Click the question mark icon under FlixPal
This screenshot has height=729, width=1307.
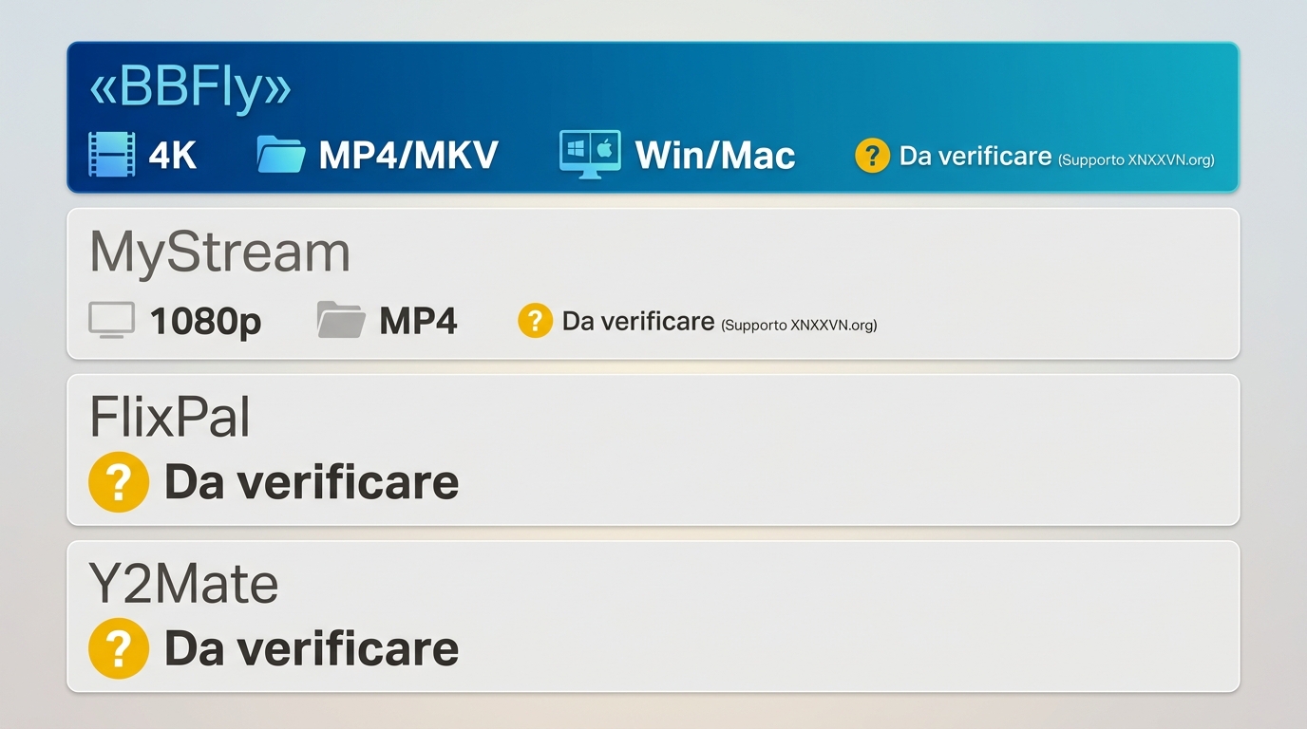click(119, 482)
